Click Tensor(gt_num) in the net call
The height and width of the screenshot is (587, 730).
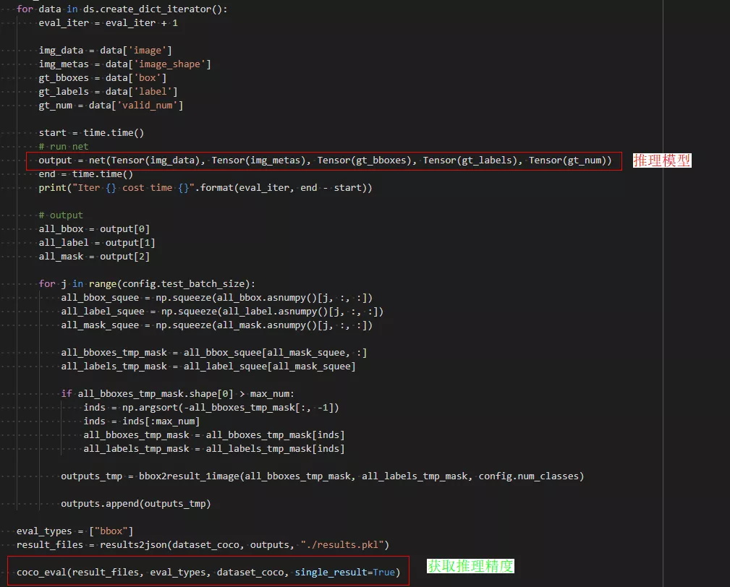569,160
